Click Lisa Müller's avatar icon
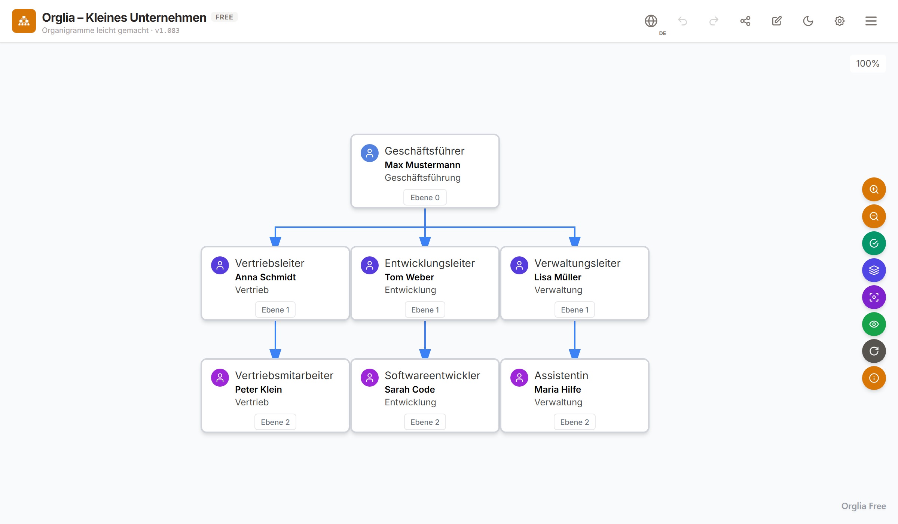This screenshot has height=524, width=898. tap(519, 265)
